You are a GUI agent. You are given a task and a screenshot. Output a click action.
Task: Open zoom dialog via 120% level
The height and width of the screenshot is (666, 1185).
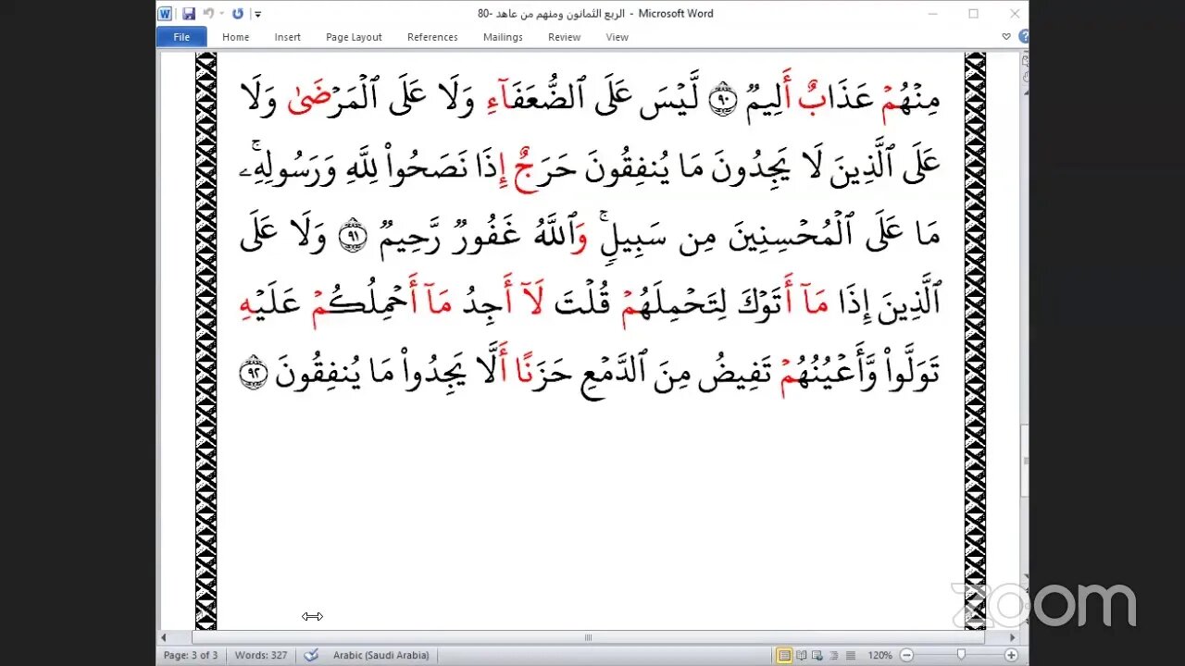click(x=880, y=655)
